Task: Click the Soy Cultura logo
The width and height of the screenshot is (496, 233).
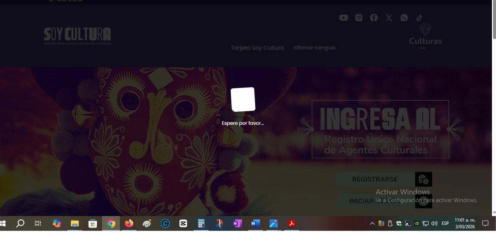Action: (77, 36)
